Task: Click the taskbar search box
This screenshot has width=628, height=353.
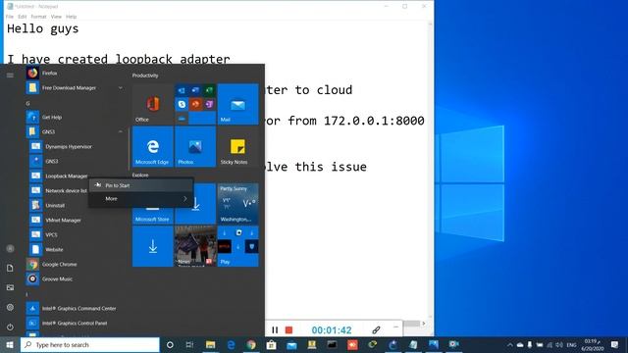Action: click(x=90, y=344)
